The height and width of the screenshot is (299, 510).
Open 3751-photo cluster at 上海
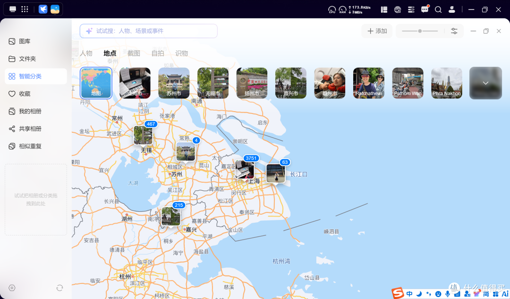point(245,170)
